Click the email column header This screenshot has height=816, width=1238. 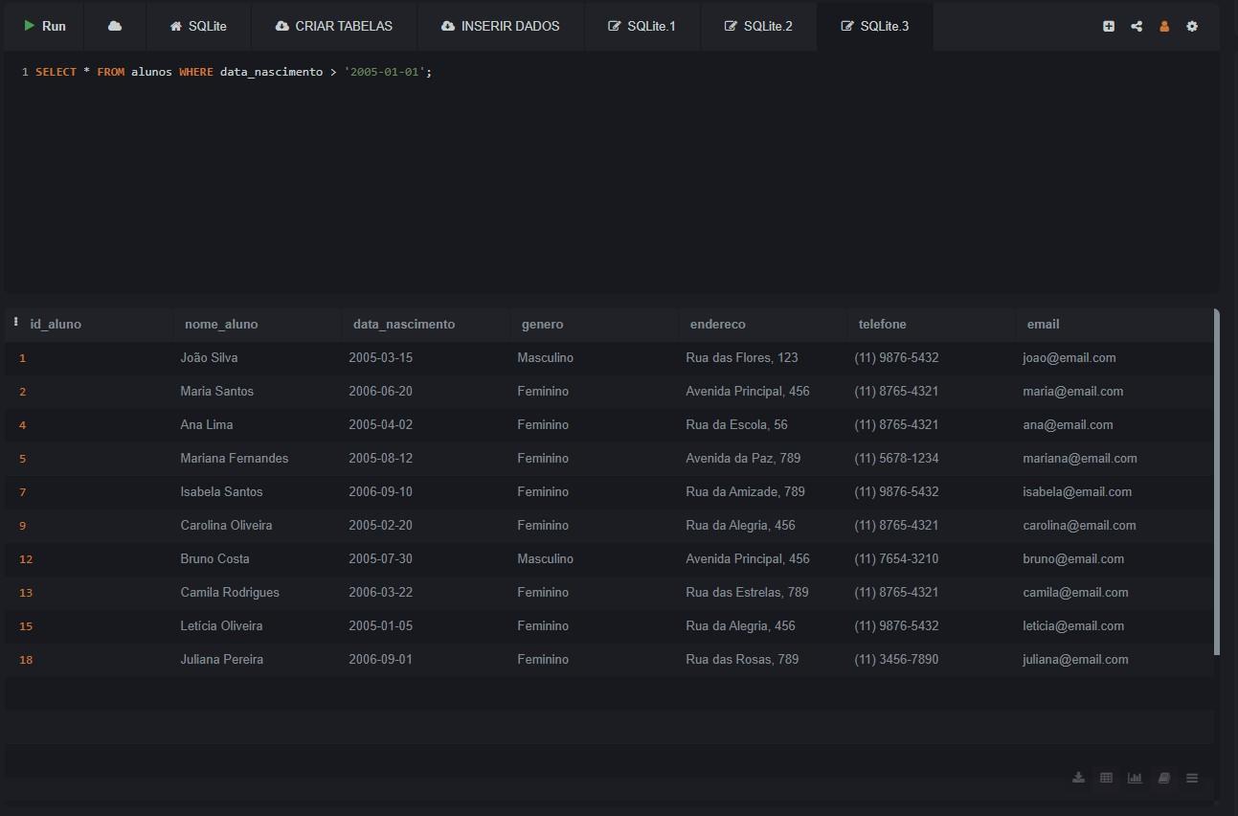tap(1043, 325)
